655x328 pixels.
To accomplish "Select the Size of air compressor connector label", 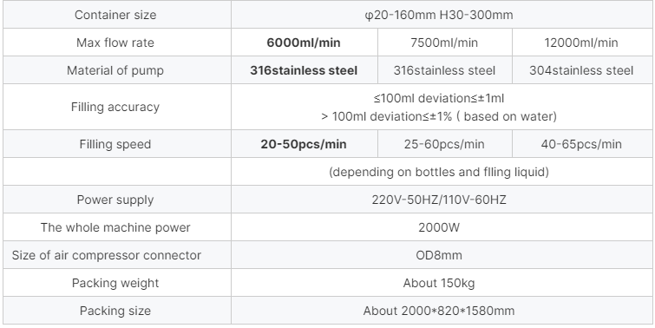I will click(107, 255).
